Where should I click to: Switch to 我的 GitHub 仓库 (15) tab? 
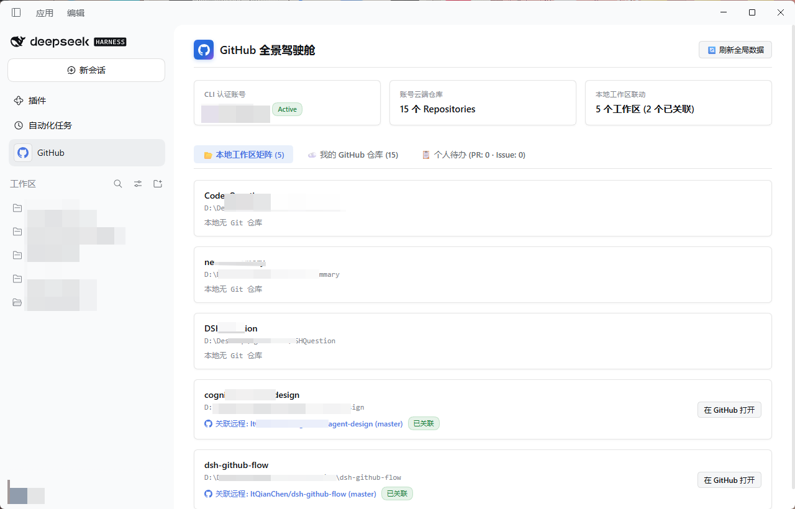[353, 155]
